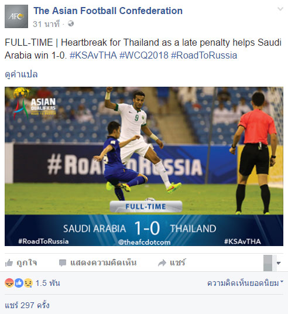
Task: Open the #KSAvTHA hashtag link
Action: click(93, 55)
